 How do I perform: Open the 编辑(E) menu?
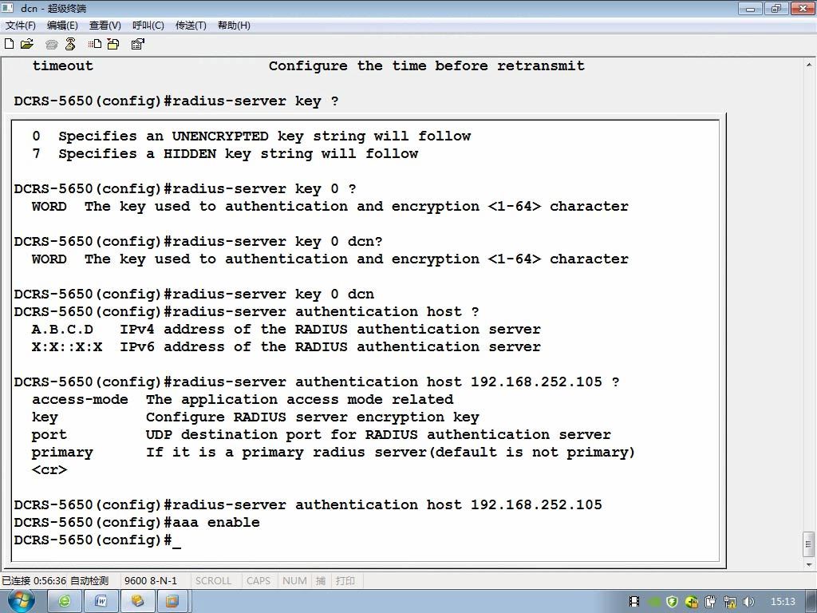point(62,25)
